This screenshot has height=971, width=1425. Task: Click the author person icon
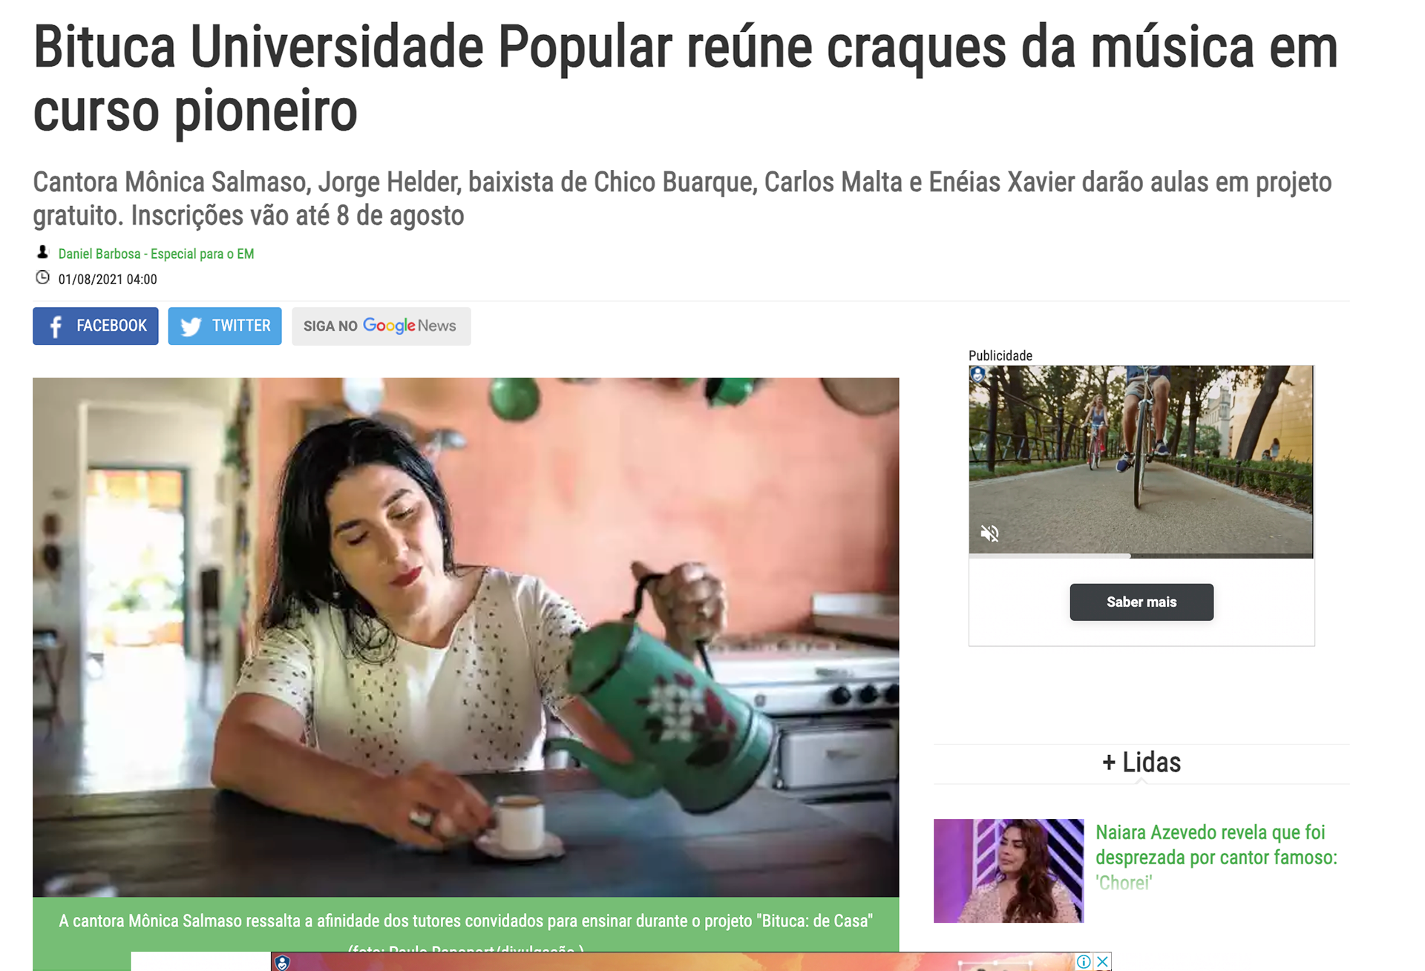42,252
